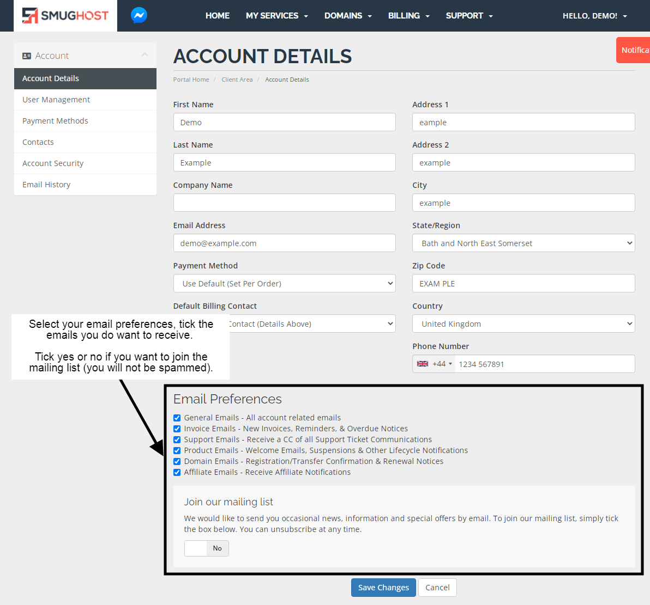
Task: Open the Country dropdown
Action: pyautogui.click(x=523, y=324)
